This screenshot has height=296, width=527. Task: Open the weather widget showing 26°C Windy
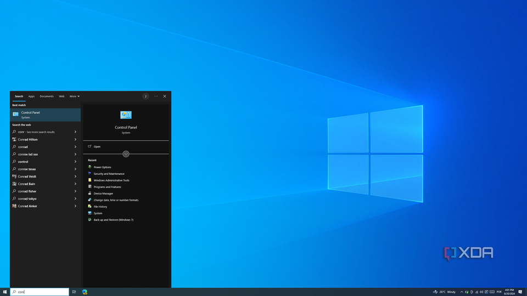[x=444, y=292]
